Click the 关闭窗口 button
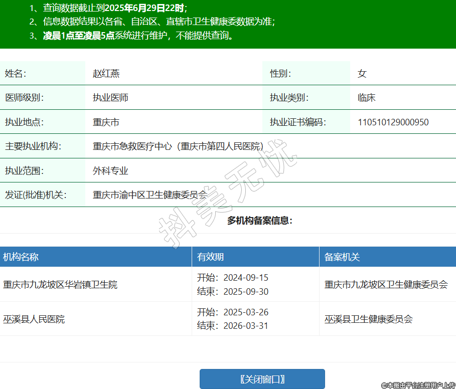 pos(262,379)
